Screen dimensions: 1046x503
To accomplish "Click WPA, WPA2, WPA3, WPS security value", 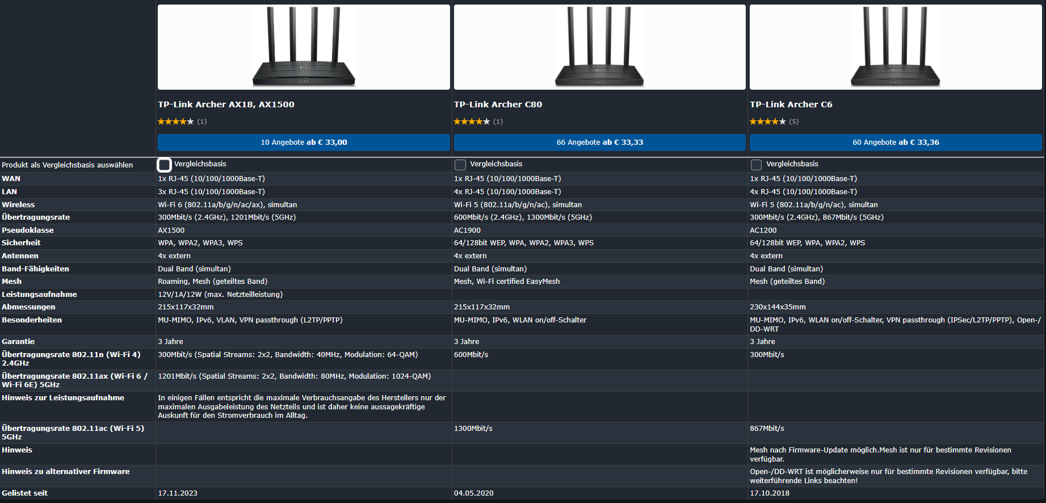I will coord(200,243).
